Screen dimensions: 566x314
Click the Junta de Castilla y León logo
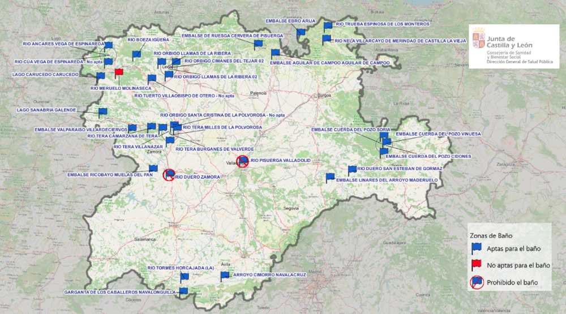[x=514, y=46]
